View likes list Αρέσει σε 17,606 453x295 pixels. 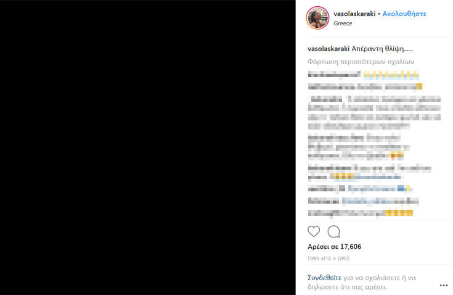pyautogui.click(x=335, y=247)
